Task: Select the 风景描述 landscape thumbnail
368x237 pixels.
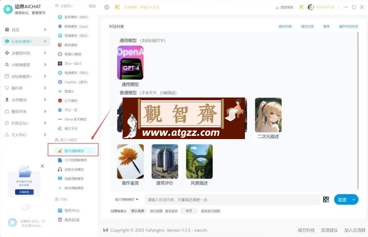Action: tap(199, 162)
